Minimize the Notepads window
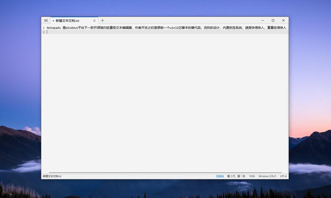This screenshot has width=331, height=198. pos(262,20)
